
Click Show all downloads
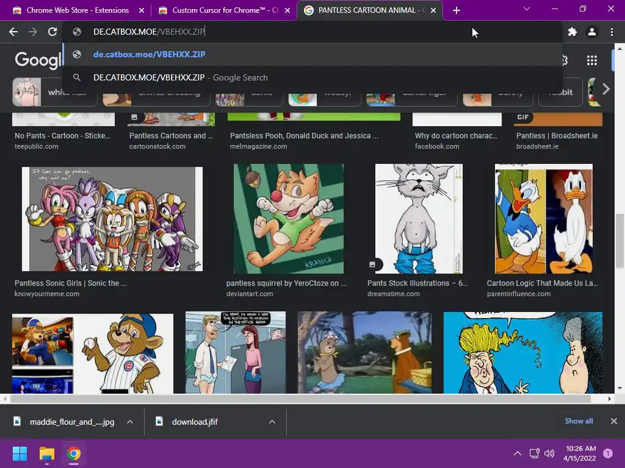(x=579, y=421)
